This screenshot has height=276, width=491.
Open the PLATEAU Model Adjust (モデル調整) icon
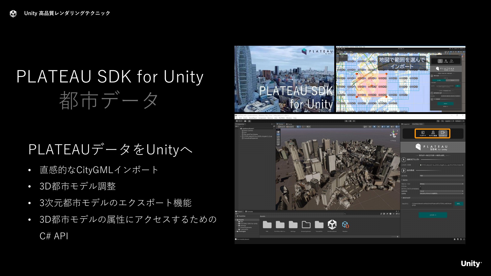coord(433,133)
